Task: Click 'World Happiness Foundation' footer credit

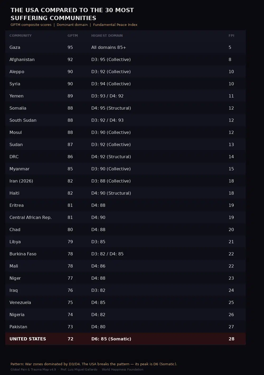Action: 122,370
